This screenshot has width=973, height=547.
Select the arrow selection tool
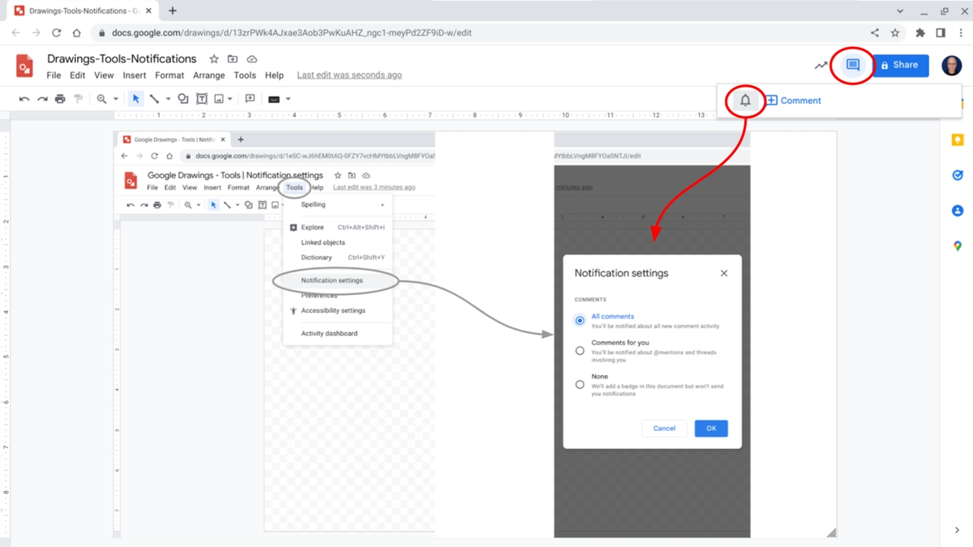click(135, 98)
